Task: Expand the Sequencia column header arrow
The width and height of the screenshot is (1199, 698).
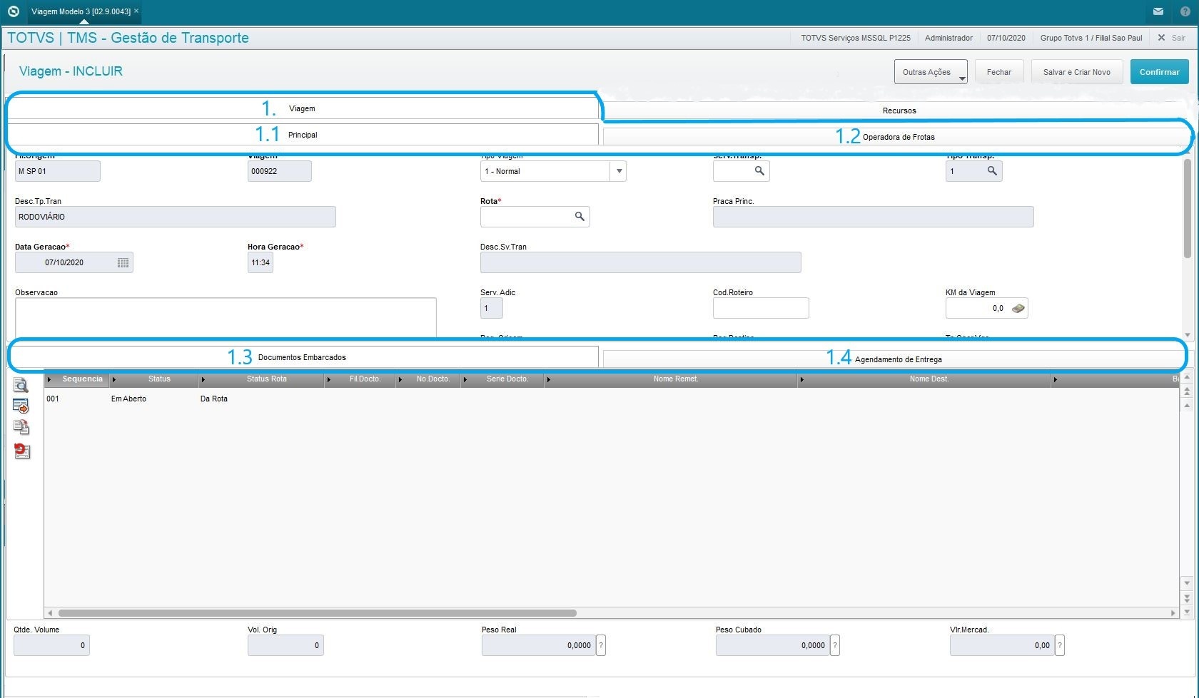Action: click(49, 379)
